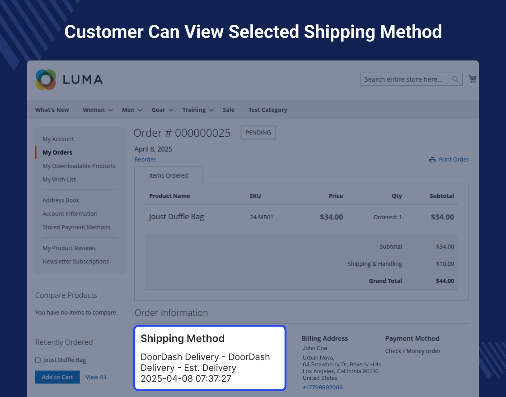Select the Items Ordered tab
This screenshot has width=506, height=397.
point(169,175)
